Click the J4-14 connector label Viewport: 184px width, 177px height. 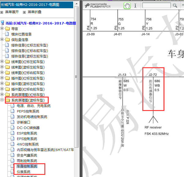(145, 34)
